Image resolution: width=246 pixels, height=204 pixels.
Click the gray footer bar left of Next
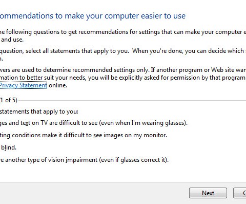[x=94, y=193]
